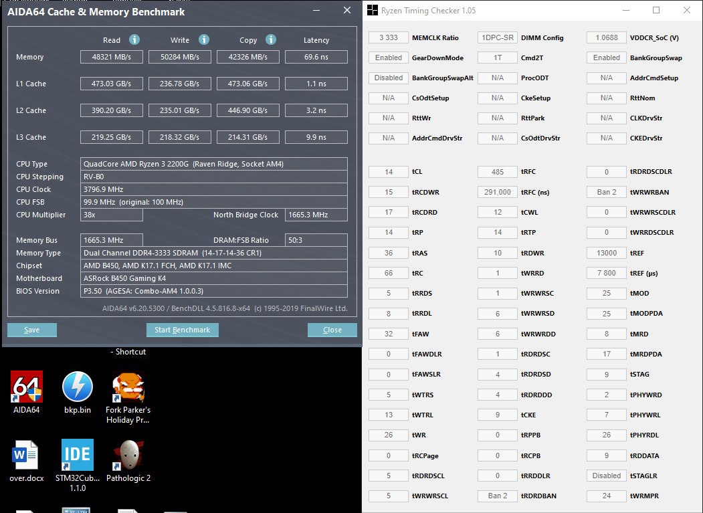Click the tWRWRBAN Ban 2 box
The image size is (703, 513).
606,192
